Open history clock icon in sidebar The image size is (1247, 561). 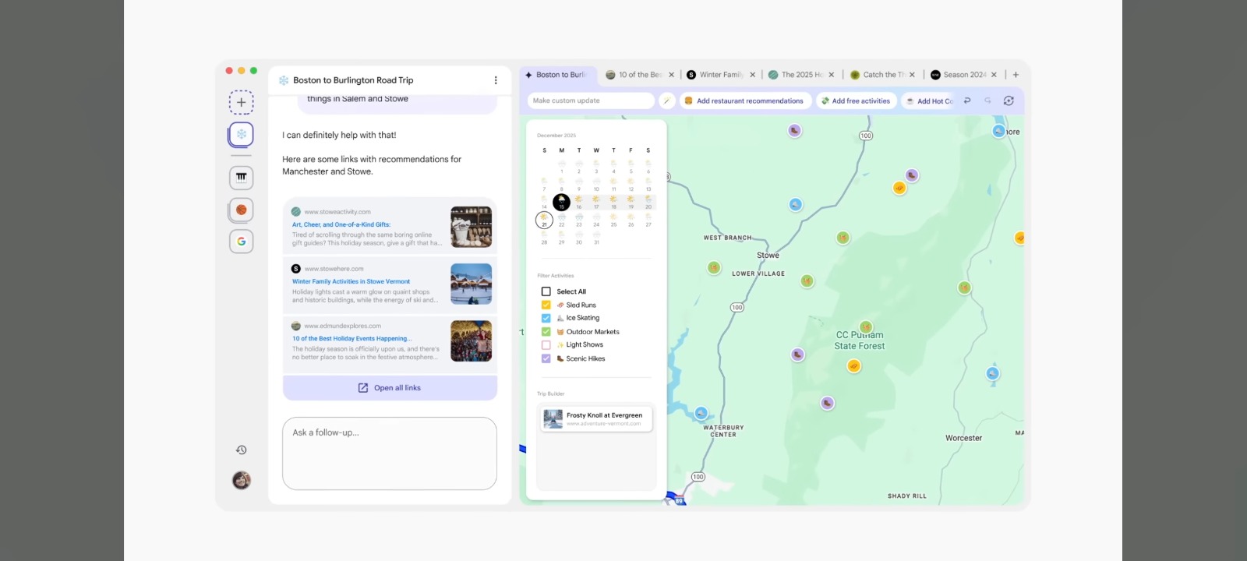242,450
